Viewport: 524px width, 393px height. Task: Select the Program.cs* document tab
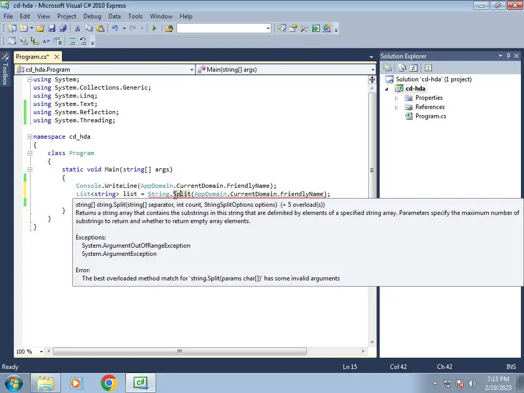32,56
